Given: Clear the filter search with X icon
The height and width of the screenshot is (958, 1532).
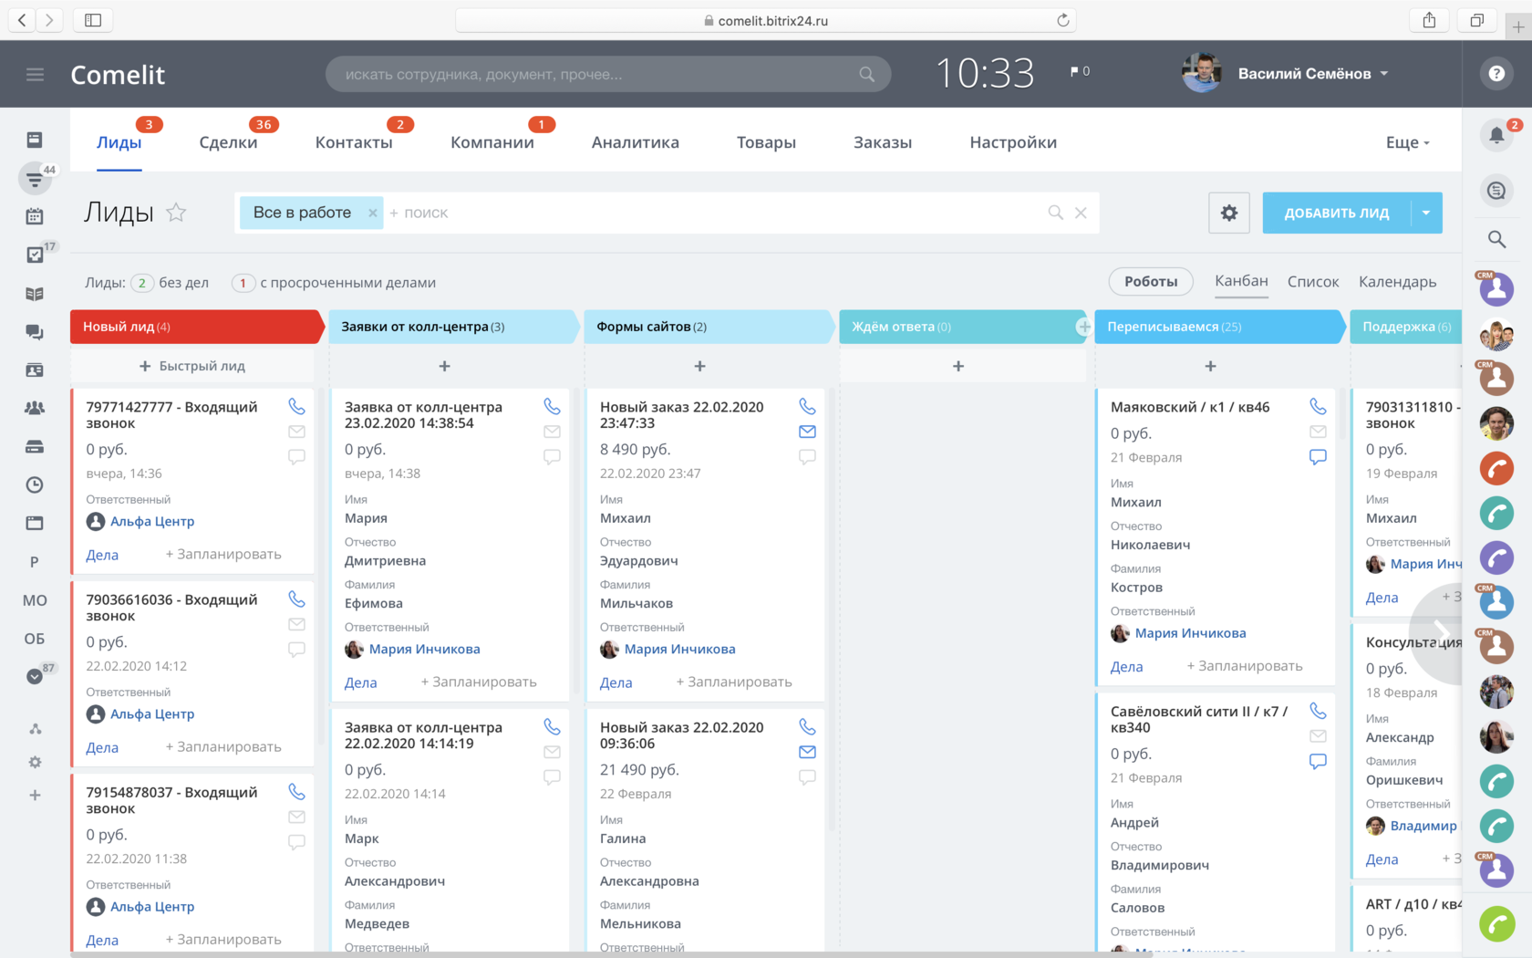Looking at the screenshot, I should click(x=1081, y=213).
